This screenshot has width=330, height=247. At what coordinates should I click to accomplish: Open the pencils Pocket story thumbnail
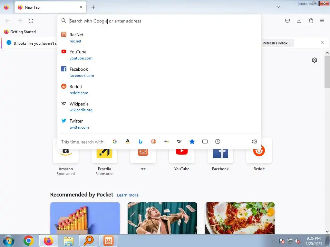85,218
